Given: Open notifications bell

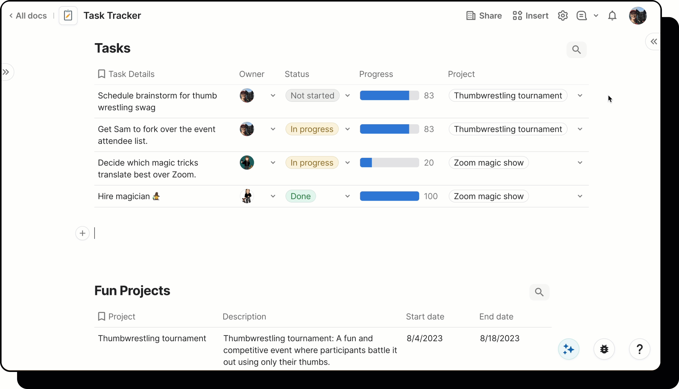Looking at the screenshot, I should pyautogui.click(x=612, y=16).
